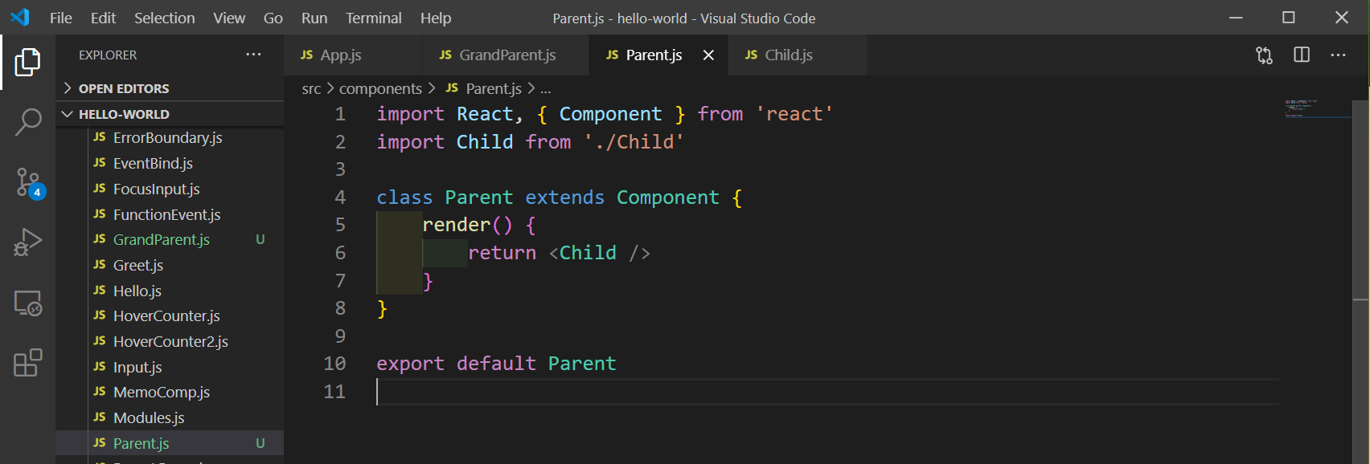Click src in the breadcrumb
The width and height of the screenshot is (1370, 464).
311,88
